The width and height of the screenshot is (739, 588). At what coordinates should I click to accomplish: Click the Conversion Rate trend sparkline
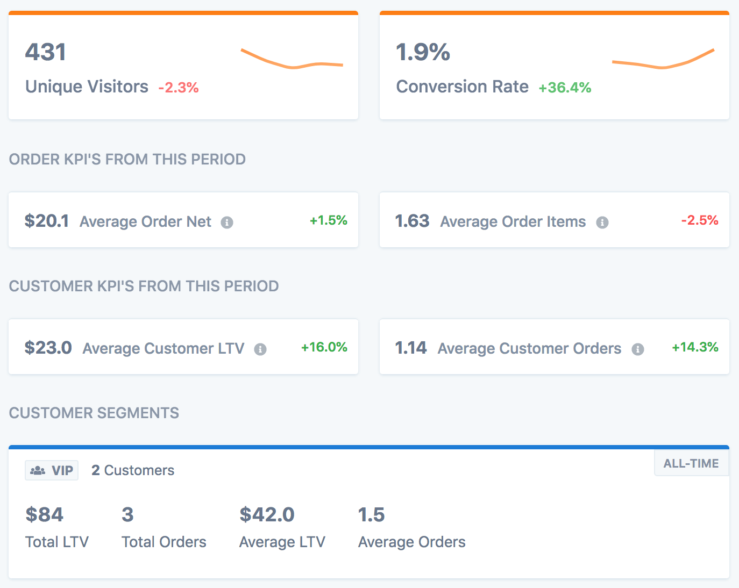click(663, 59)
